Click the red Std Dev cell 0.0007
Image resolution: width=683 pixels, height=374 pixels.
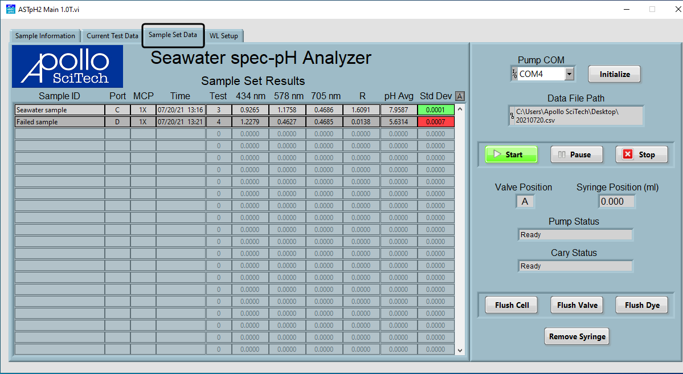pyautogui.click(x=435, y=122)
